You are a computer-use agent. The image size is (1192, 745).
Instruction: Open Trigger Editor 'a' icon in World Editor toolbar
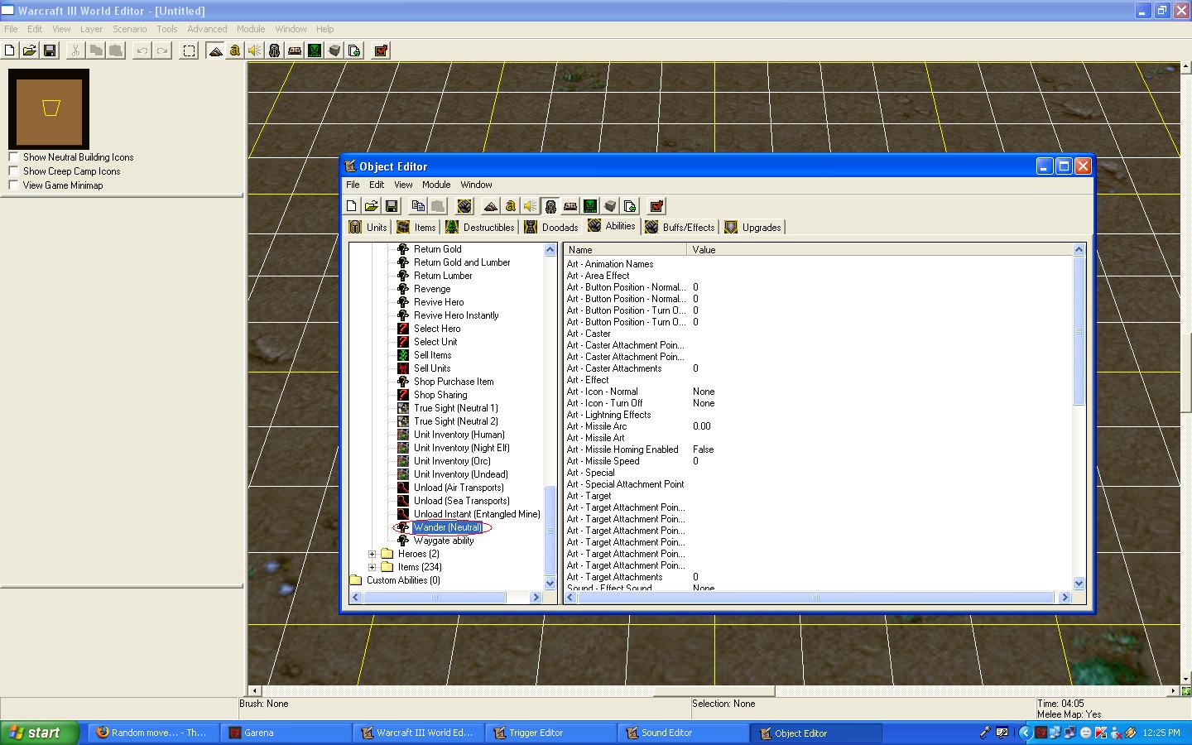pyautogui.click(x=235, y=50)
